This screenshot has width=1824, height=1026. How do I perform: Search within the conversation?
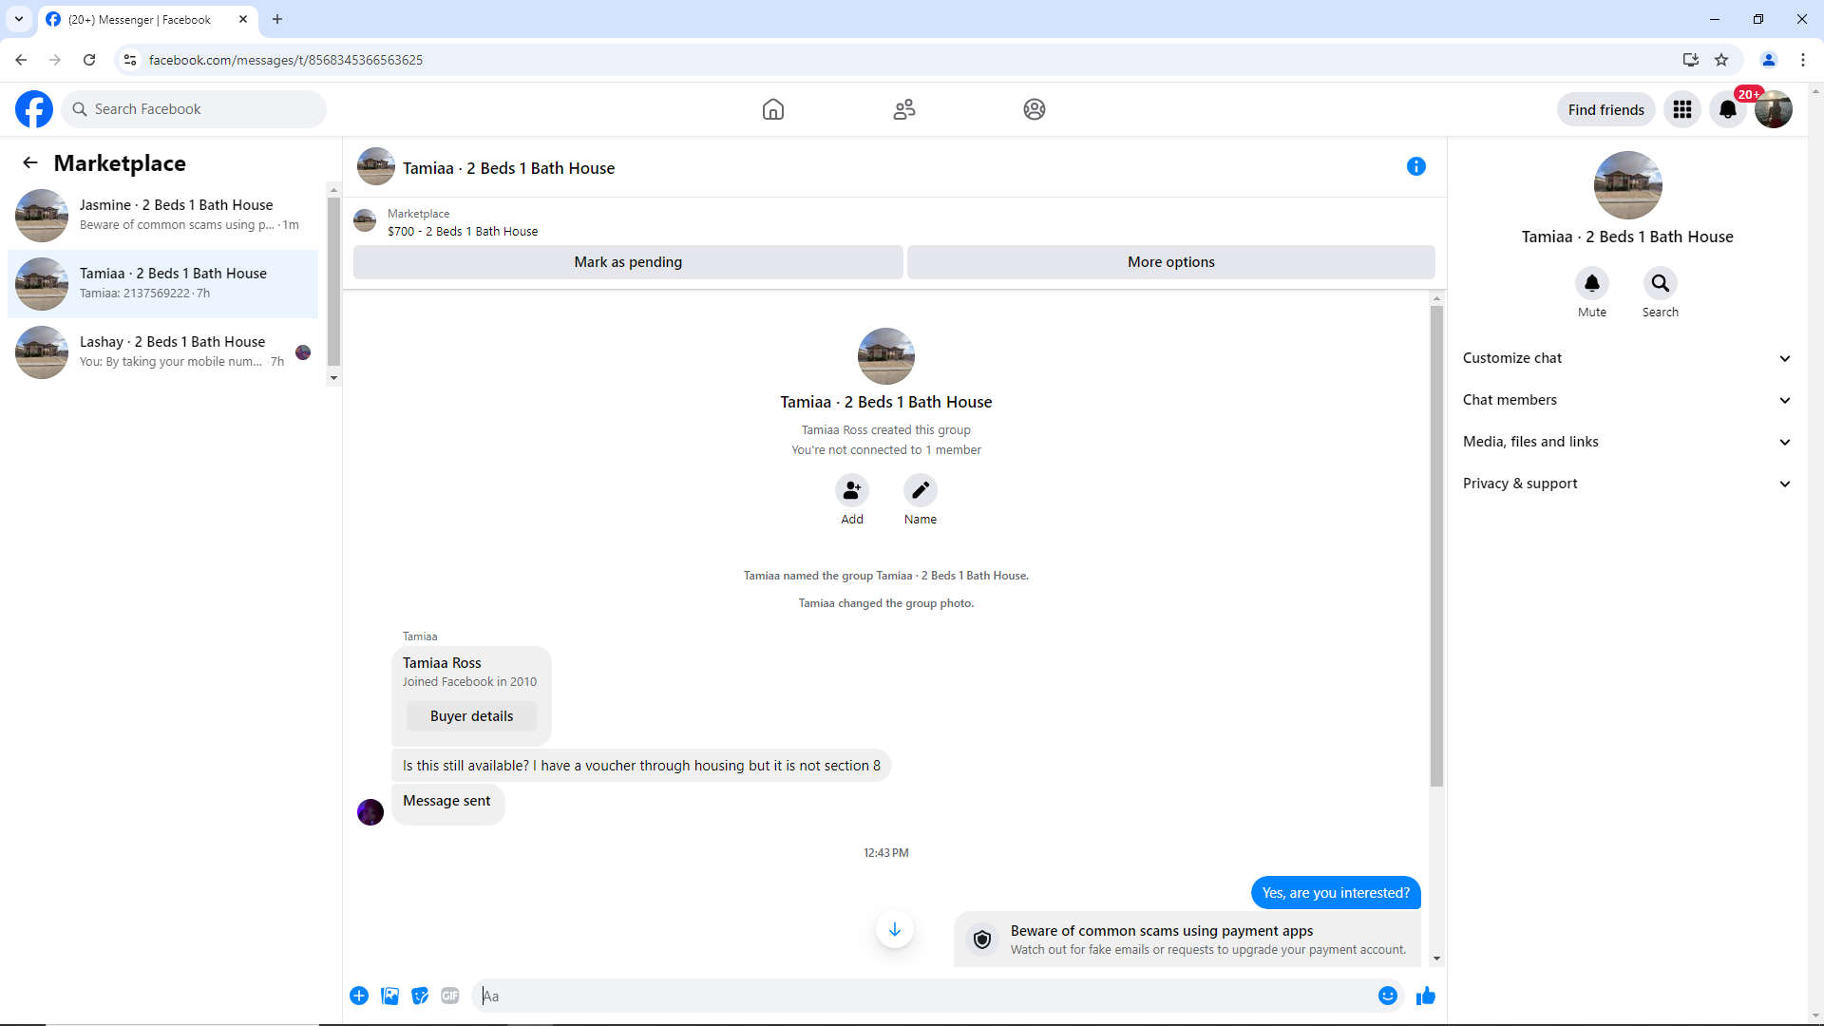[1661, 283]
